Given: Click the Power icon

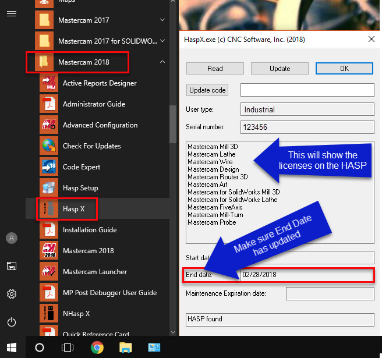Looking at the screenshot, I should click(x=12, y=322).
